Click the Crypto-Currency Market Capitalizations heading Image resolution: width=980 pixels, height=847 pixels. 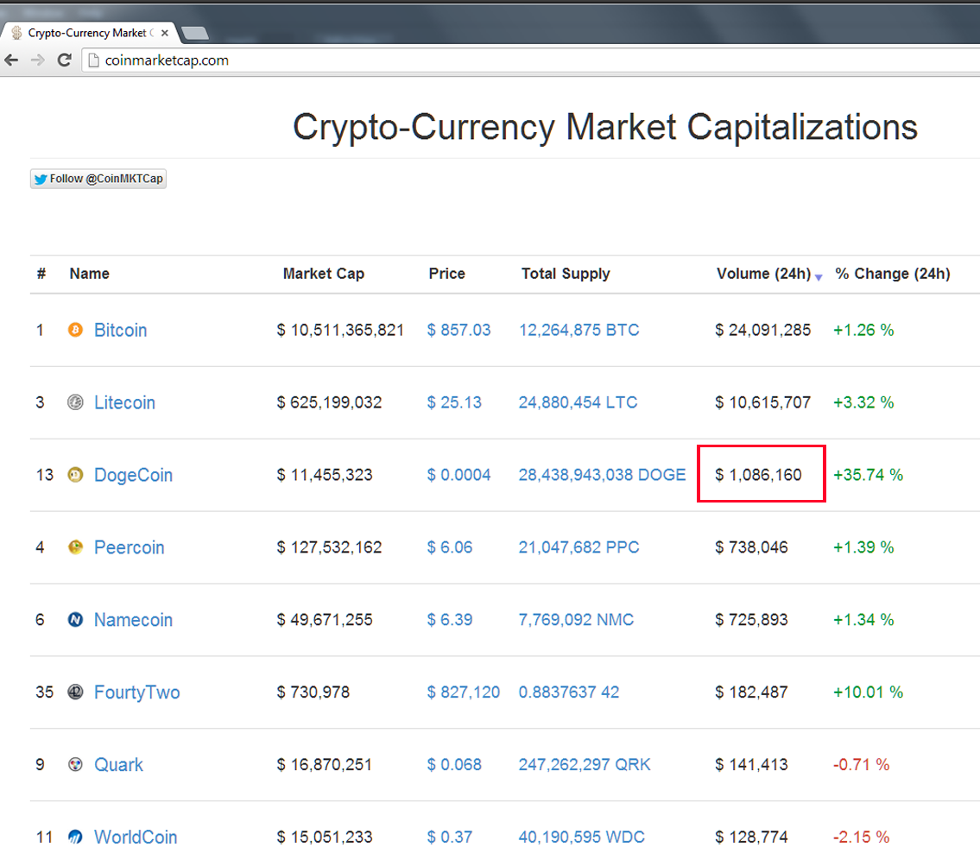click(x=605, y=128)
